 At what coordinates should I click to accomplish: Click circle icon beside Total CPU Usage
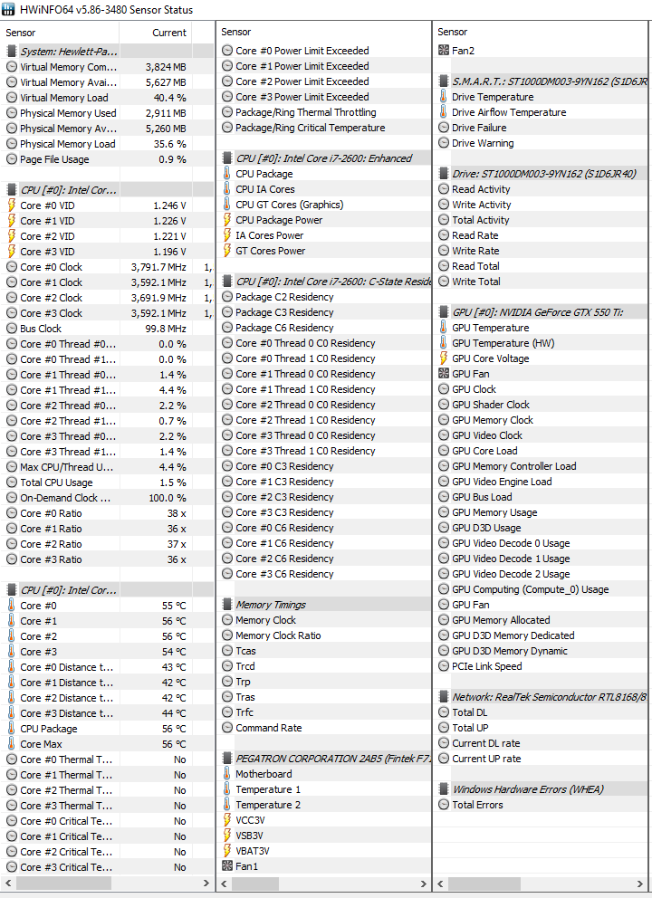[11, 482]
